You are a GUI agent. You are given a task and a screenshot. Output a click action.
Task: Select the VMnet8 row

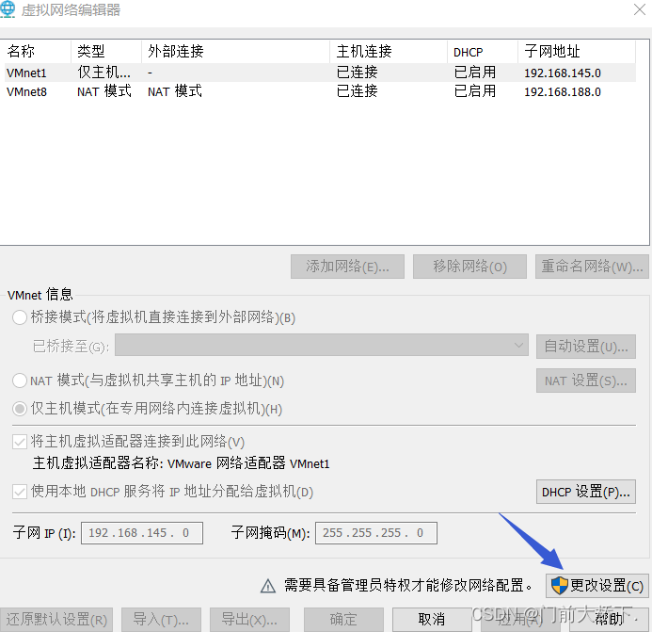[x=318, y=91]
